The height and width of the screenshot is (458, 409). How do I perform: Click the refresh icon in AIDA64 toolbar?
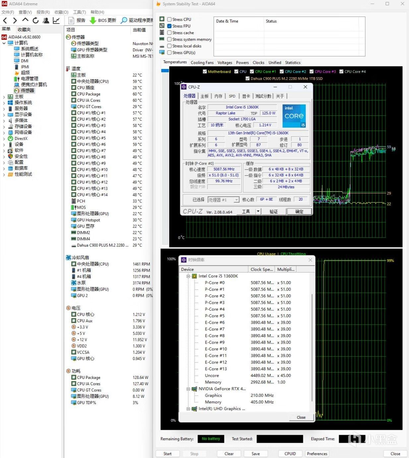(35, 21)
